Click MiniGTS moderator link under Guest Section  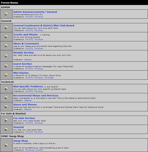coord(29,69)
